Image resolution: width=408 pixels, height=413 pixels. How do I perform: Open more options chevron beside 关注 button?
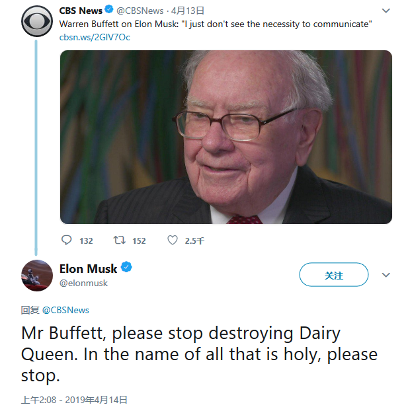click(x=386, y=275)
